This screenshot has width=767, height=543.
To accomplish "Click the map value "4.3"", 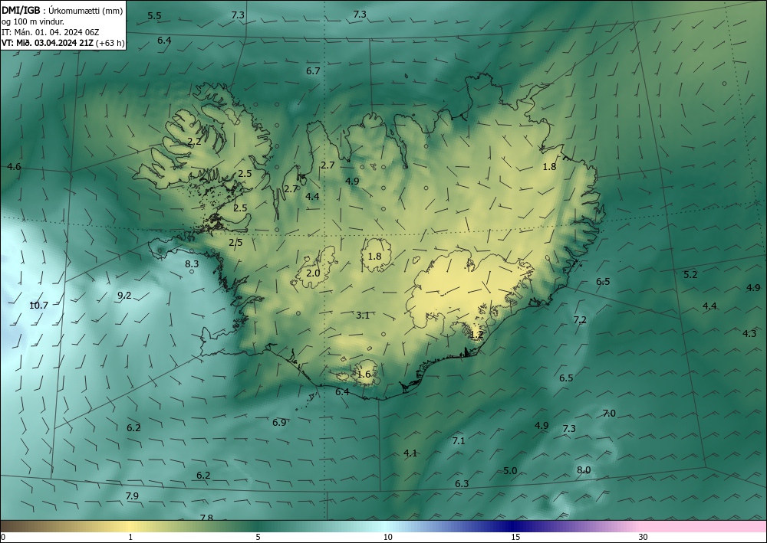I will tap(749, 333).
